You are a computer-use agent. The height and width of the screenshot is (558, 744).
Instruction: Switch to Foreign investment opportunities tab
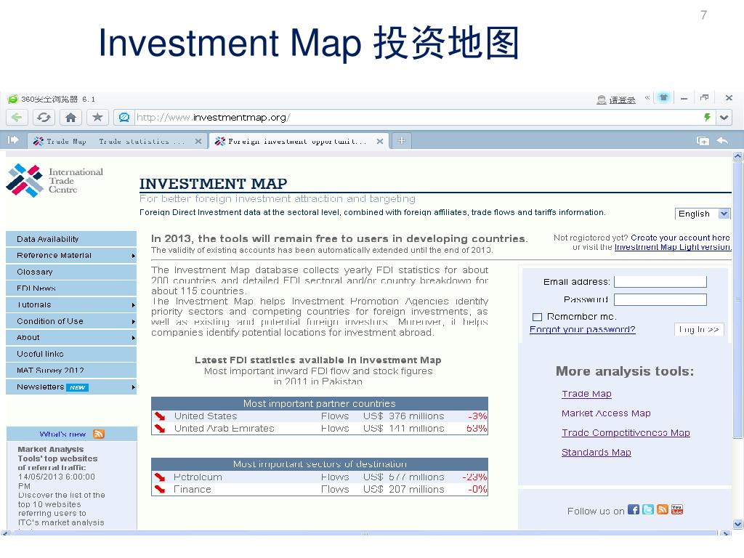pos(298,142)
